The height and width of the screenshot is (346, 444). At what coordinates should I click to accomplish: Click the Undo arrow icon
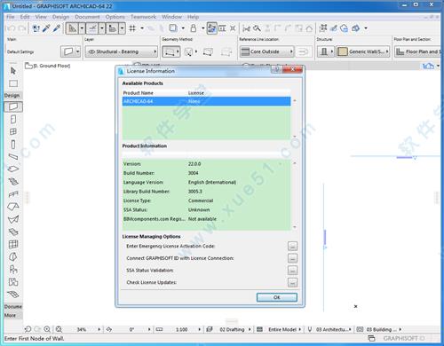tap(12, 28)
